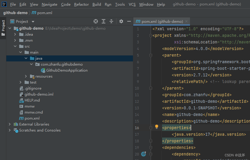Open the Tools menu
Viewport: 250px width, 160px height.
click(x=120, y=4)
